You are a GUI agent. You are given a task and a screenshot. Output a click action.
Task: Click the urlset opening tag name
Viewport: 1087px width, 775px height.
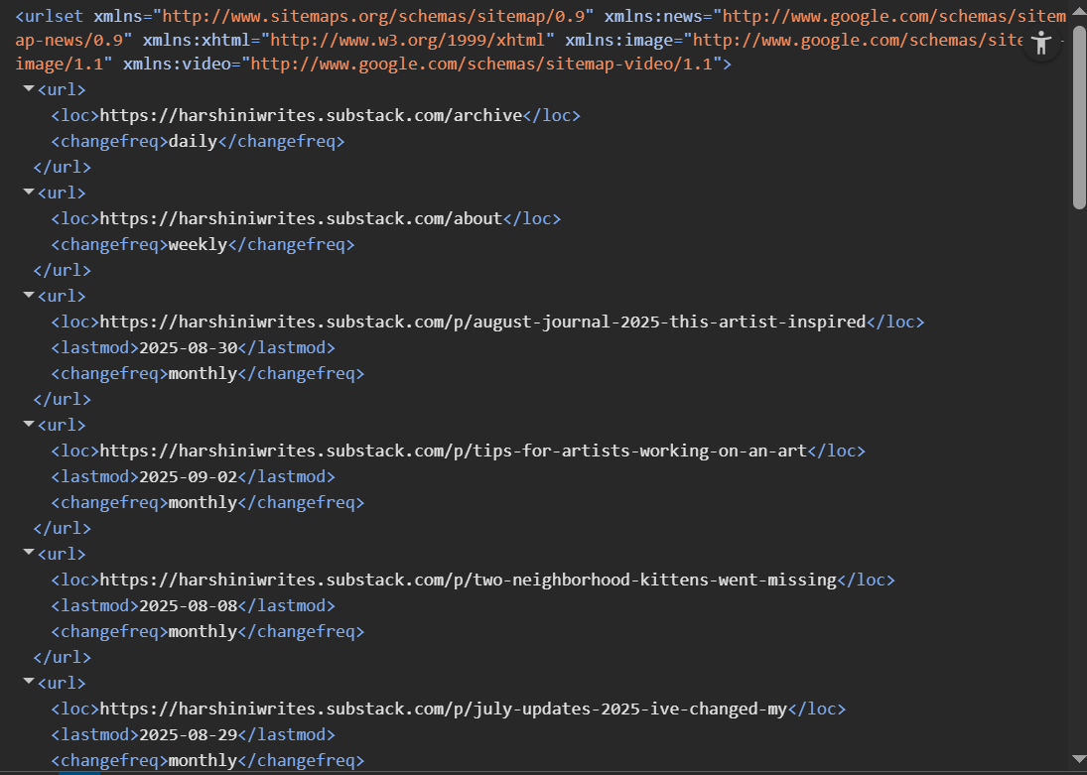tap(54, 16)
